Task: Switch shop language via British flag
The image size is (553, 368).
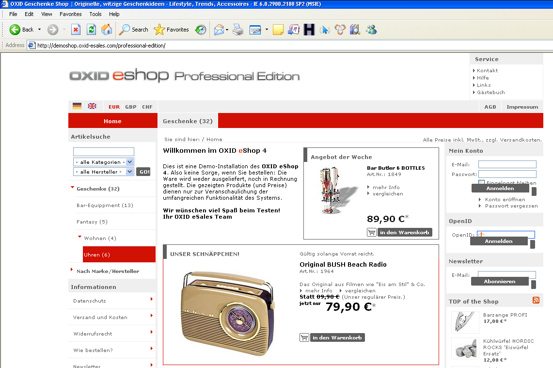Action: pos(92,106)
